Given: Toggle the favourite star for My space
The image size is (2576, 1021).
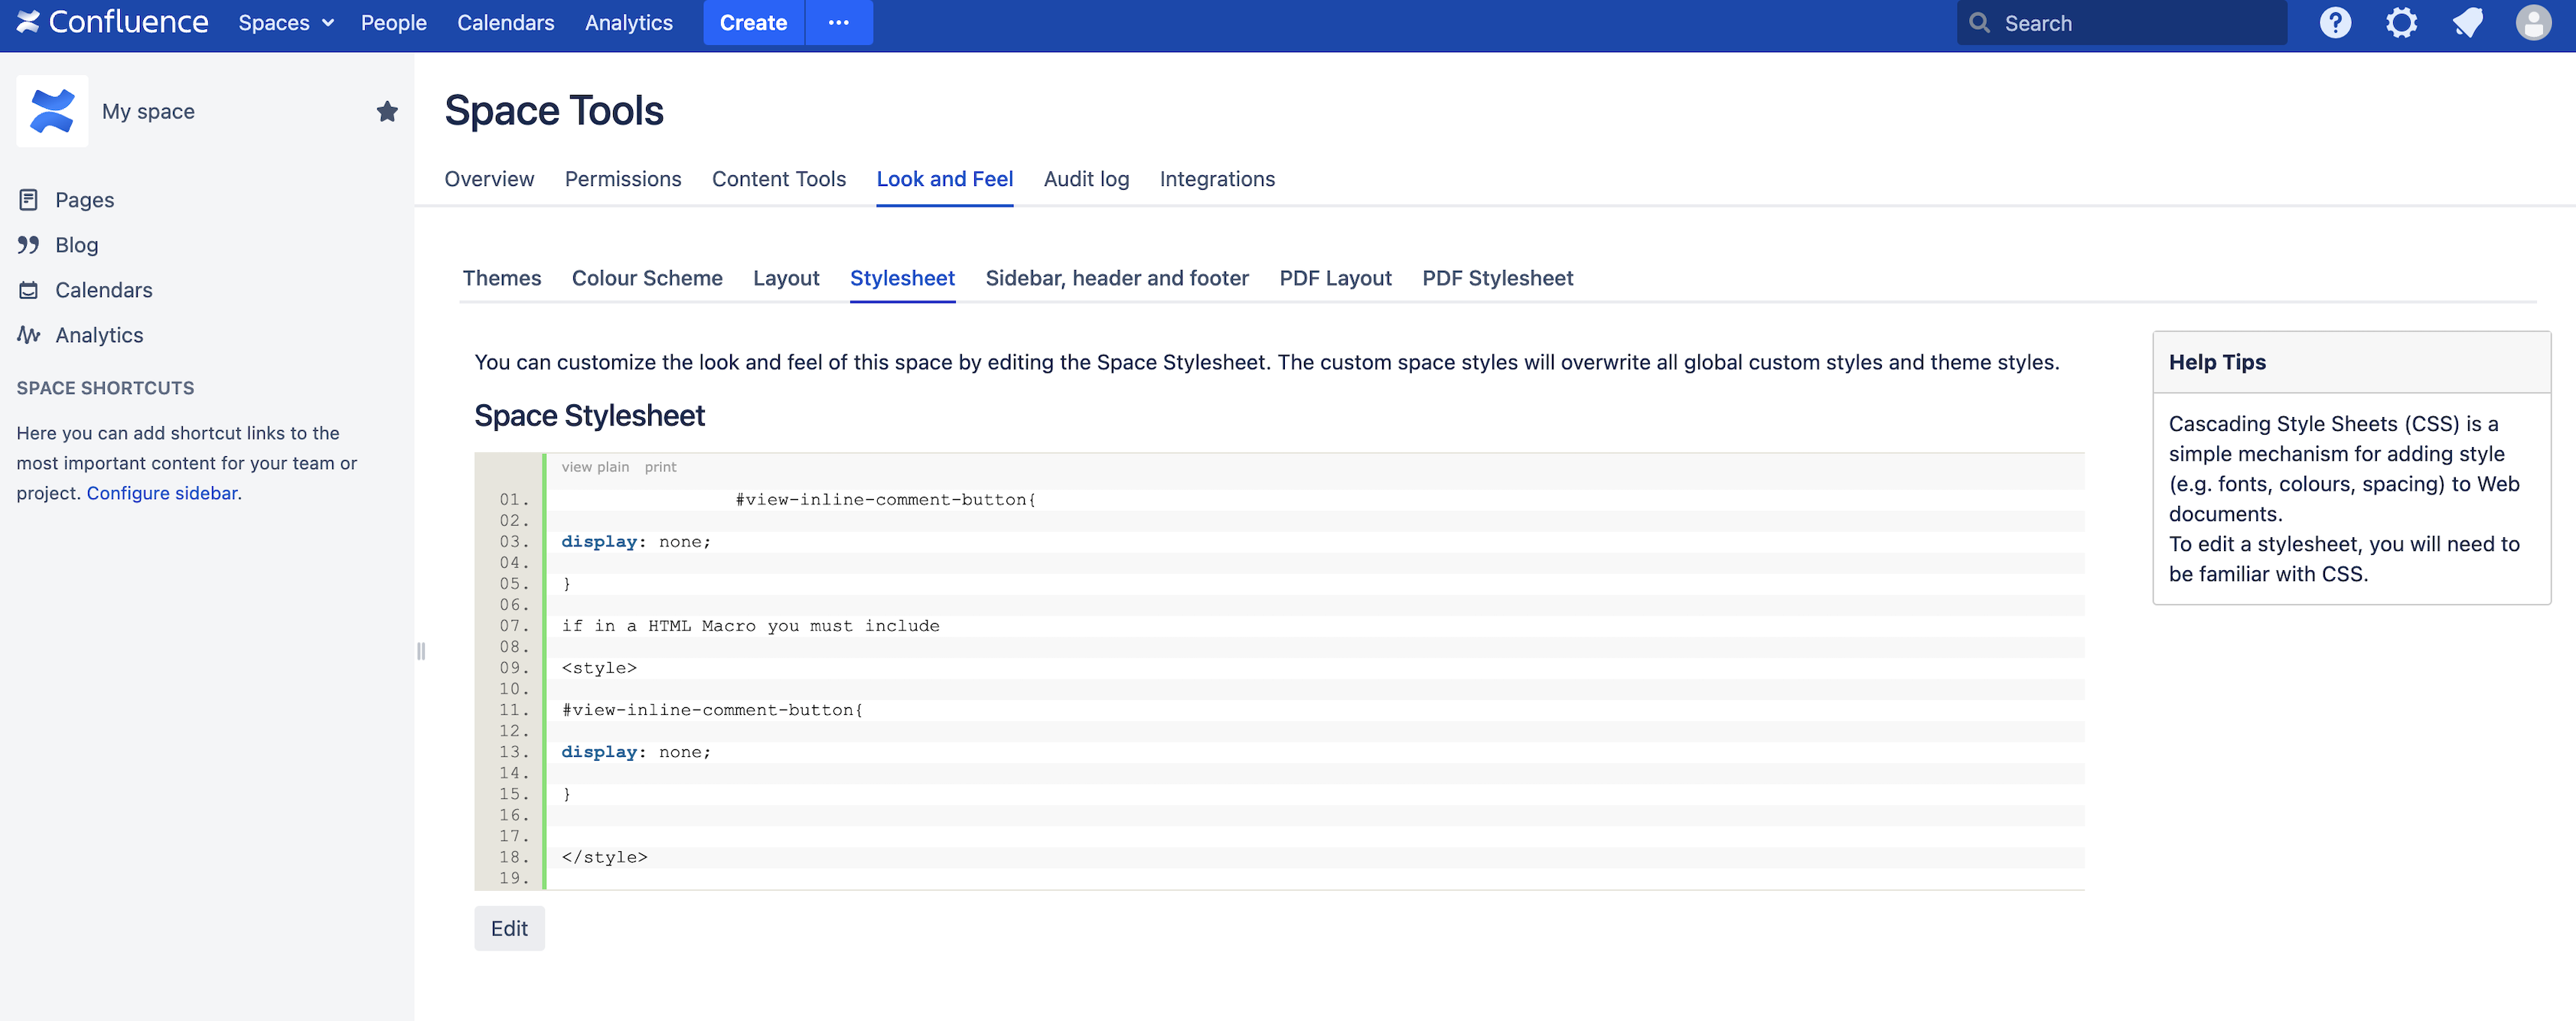Looking at the screenshot, I should pos(387,111).
